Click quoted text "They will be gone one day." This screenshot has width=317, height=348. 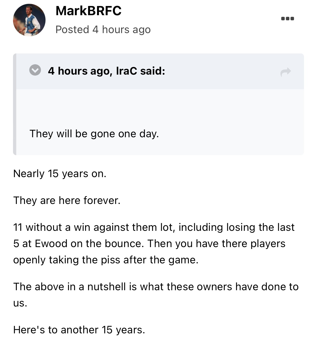click(94, 134)
